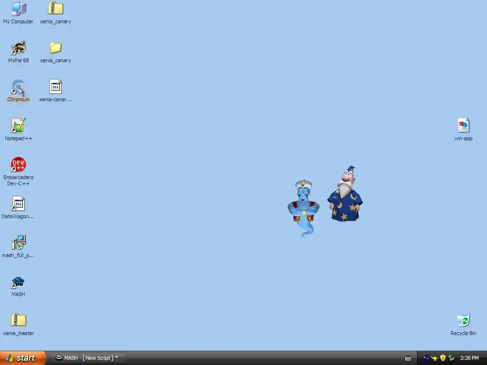Click the Merlin wizard agent character
Viewport: 487px width, 365px height.
click(x=345, y=194)
